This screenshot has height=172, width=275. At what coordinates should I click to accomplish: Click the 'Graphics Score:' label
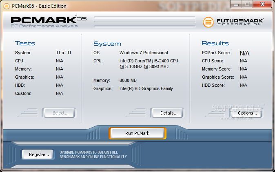tap(218, 77)
